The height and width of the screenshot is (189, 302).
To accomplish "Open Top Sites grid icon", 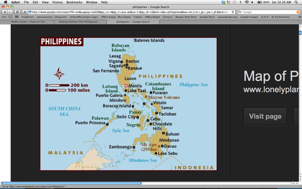I will 17,17.
